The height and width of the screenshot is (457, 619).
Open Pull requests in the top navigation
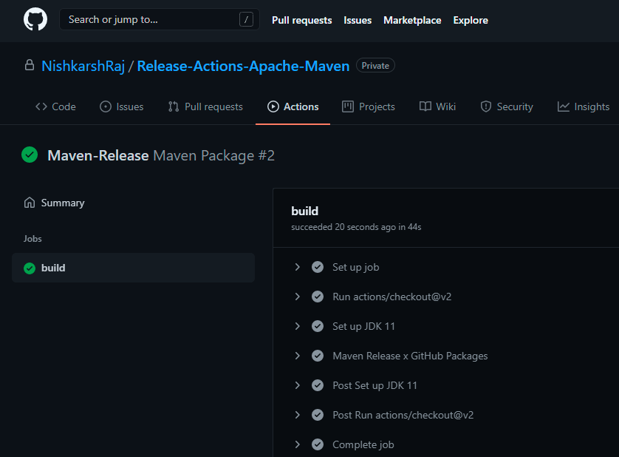point(301,20)
